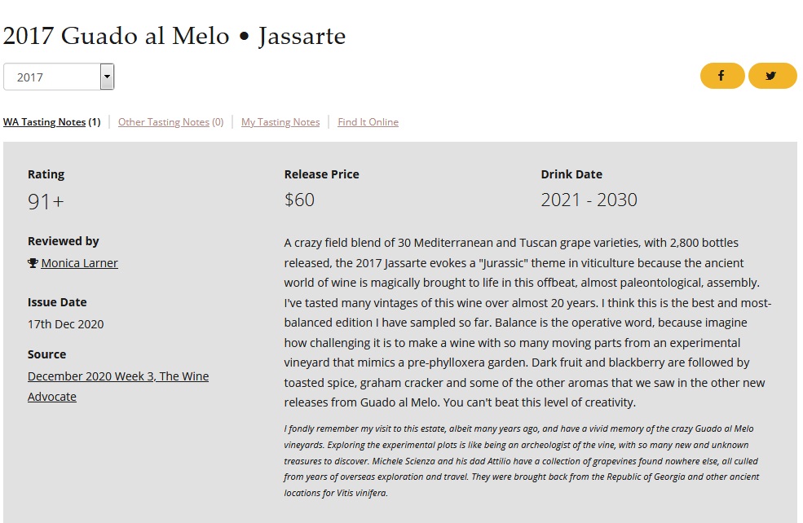Select the 2017 vintage combo box
Viewport: 803px width, 523px height.
pyautogui.click(x=59, y=77)
